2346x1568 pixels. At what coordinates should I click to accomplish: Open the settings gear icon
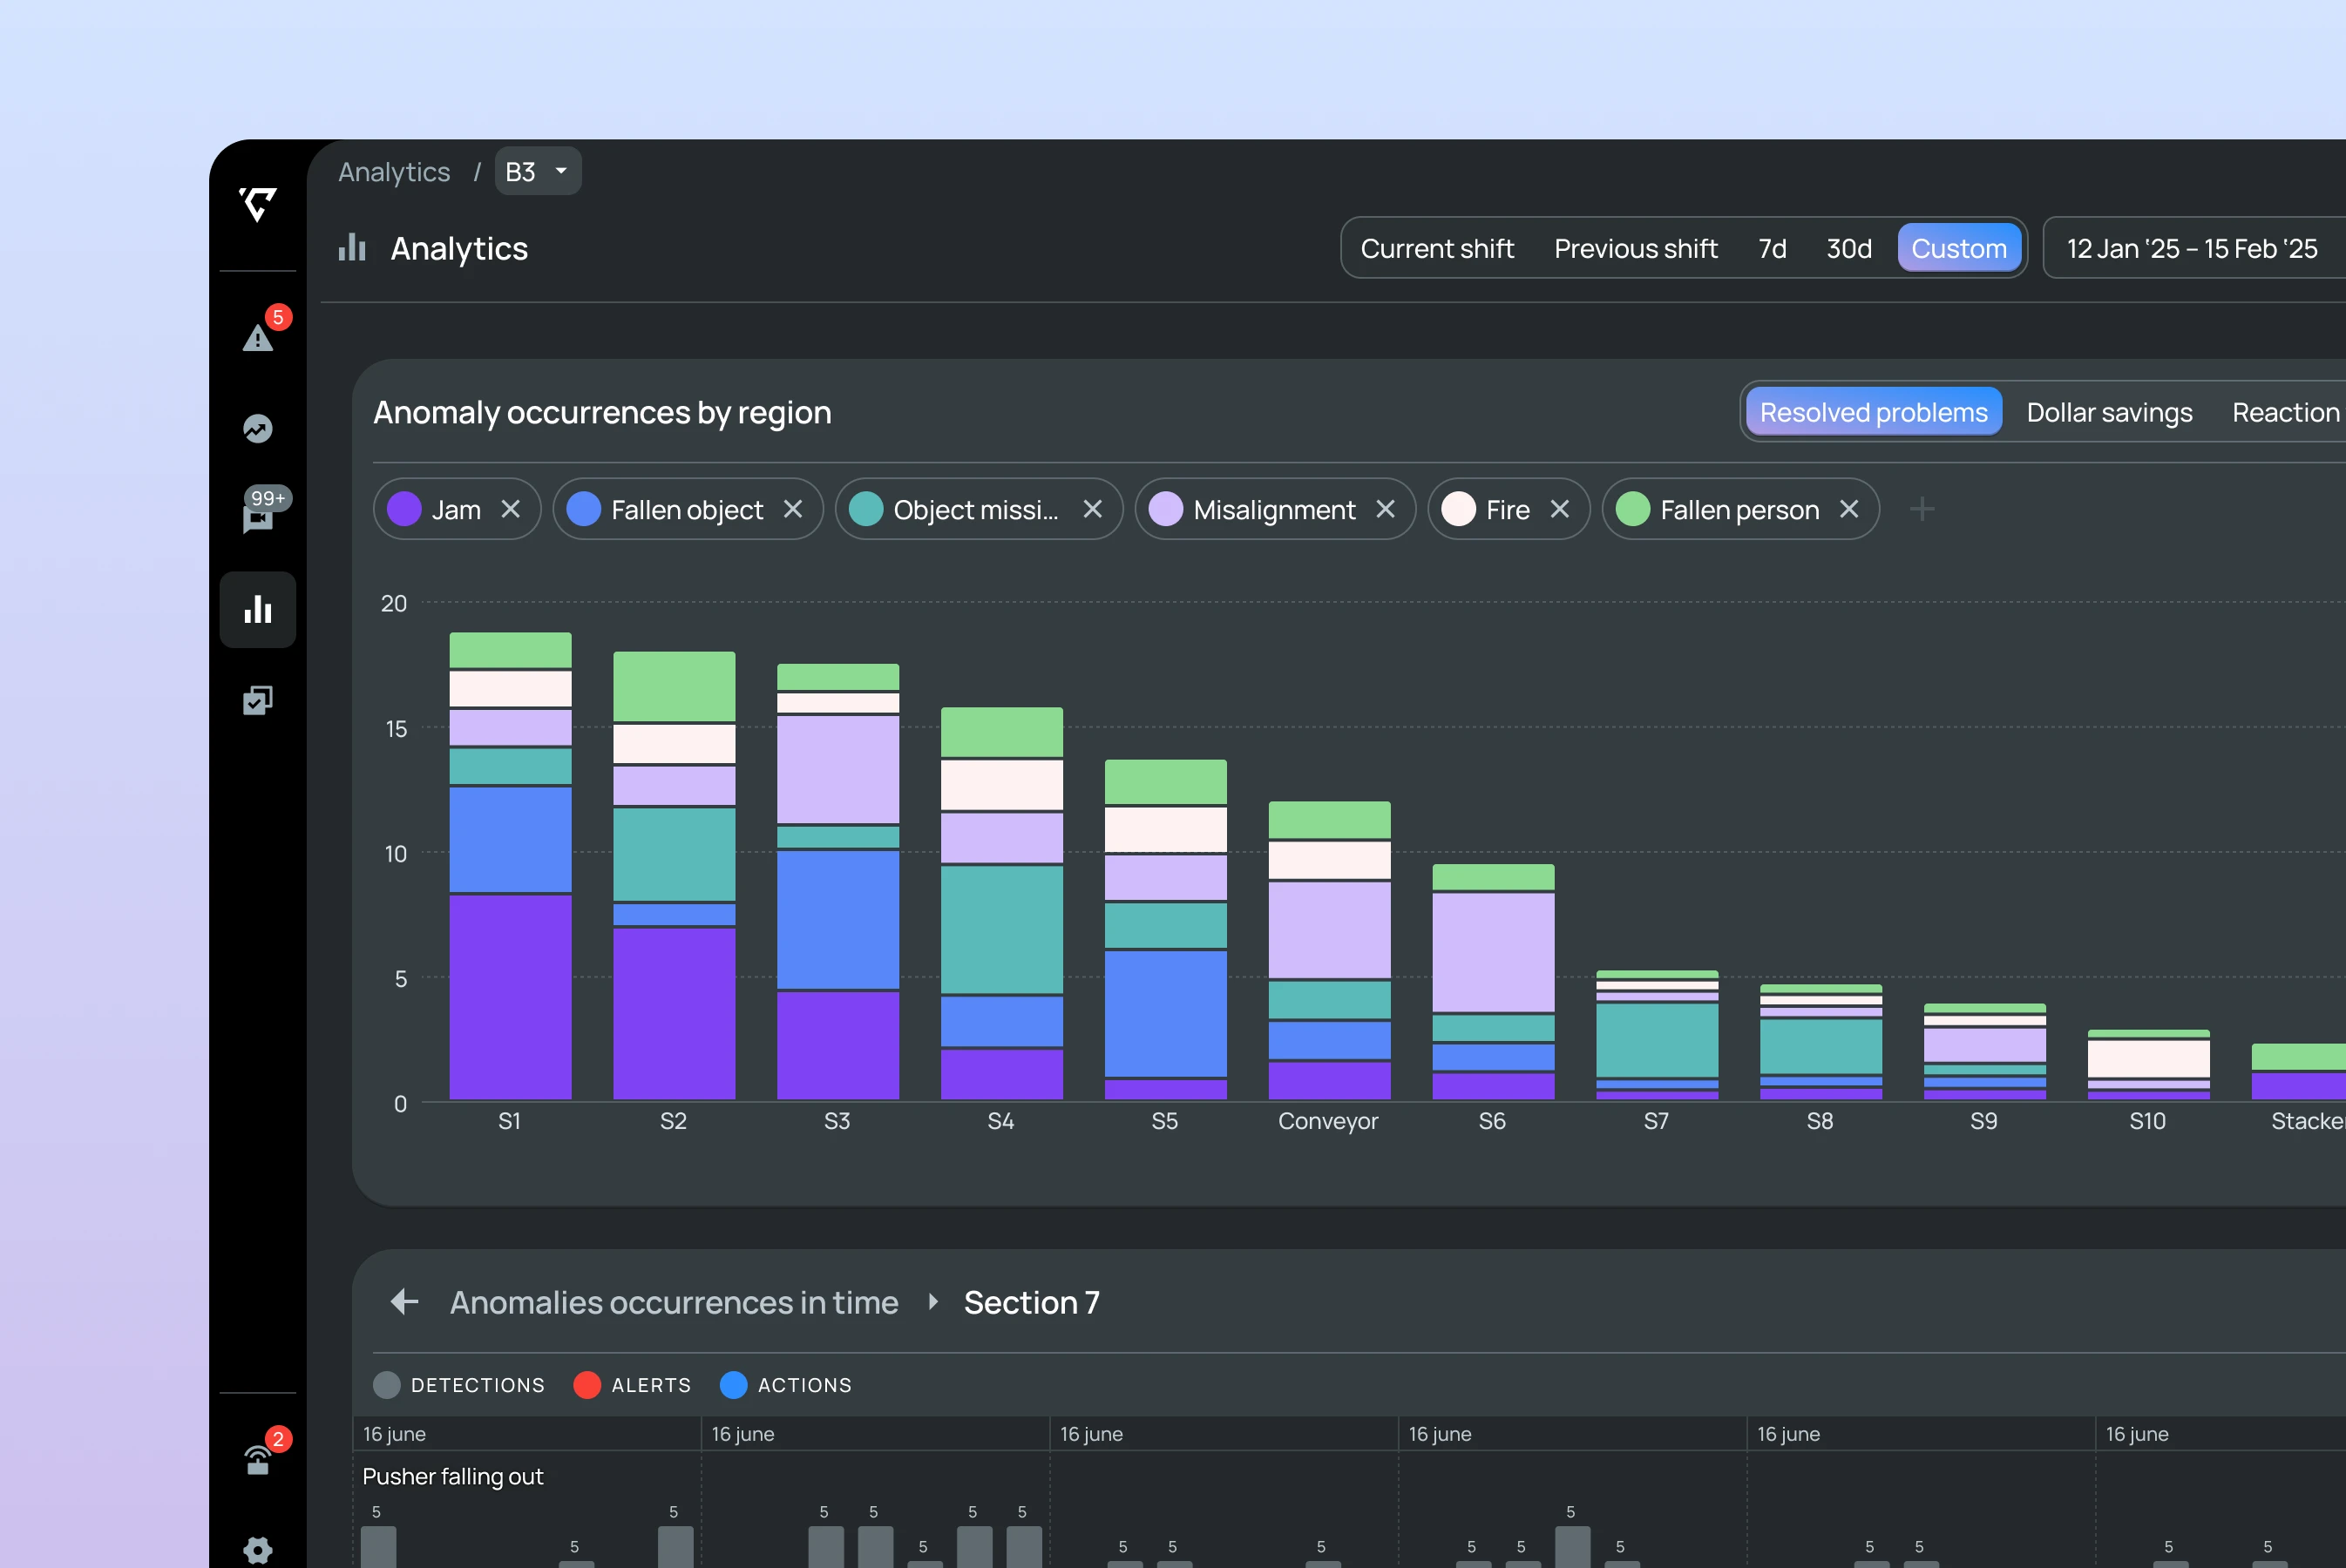(258, 1549)
